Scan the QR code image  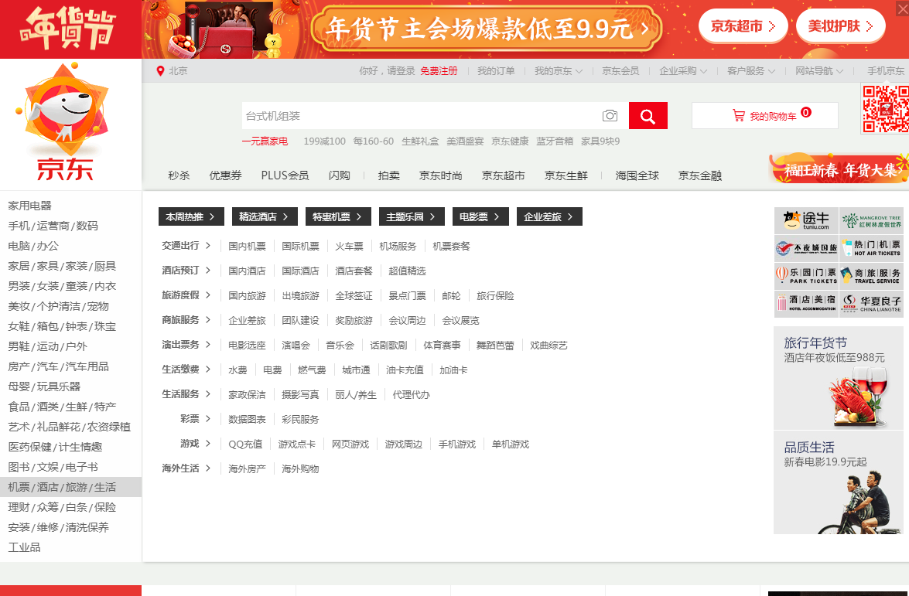[885, 109]
